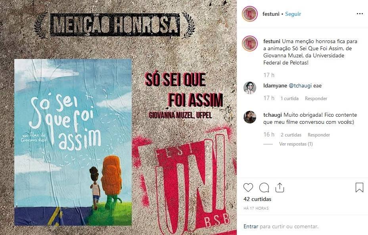Share the post via share icon
368x235 pixels.
coord(280,188)
